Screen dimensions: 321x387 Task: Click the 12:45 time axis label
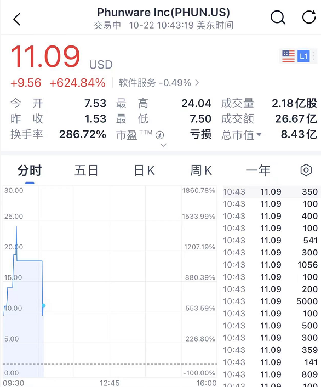click(x=110, y=383)
